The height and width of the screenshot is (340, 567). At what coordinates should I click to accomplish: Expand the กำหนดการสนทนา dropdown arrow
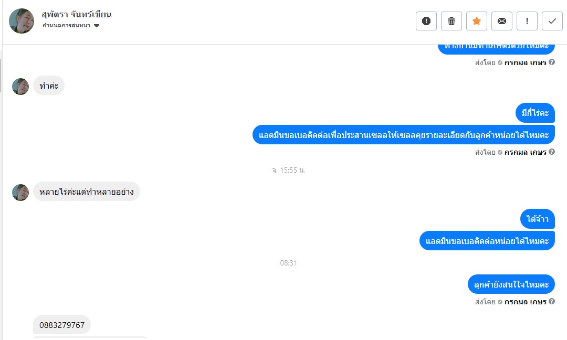click(97, 26)
